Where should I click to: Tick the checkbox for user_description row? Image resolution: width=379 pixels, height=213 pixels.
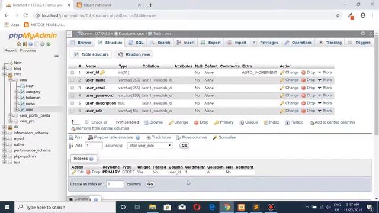[x=72, y=104]
